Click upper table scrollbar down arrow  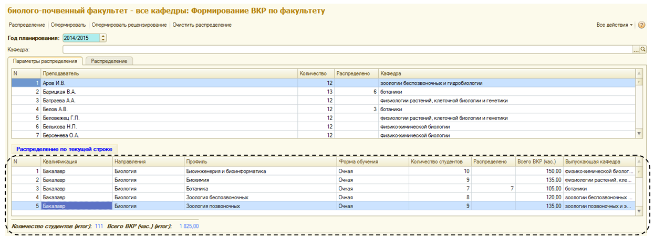pos(639,134)
